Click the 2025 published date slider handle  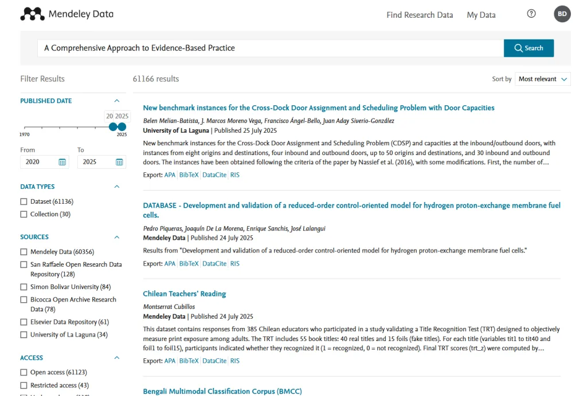pos(122,127)
